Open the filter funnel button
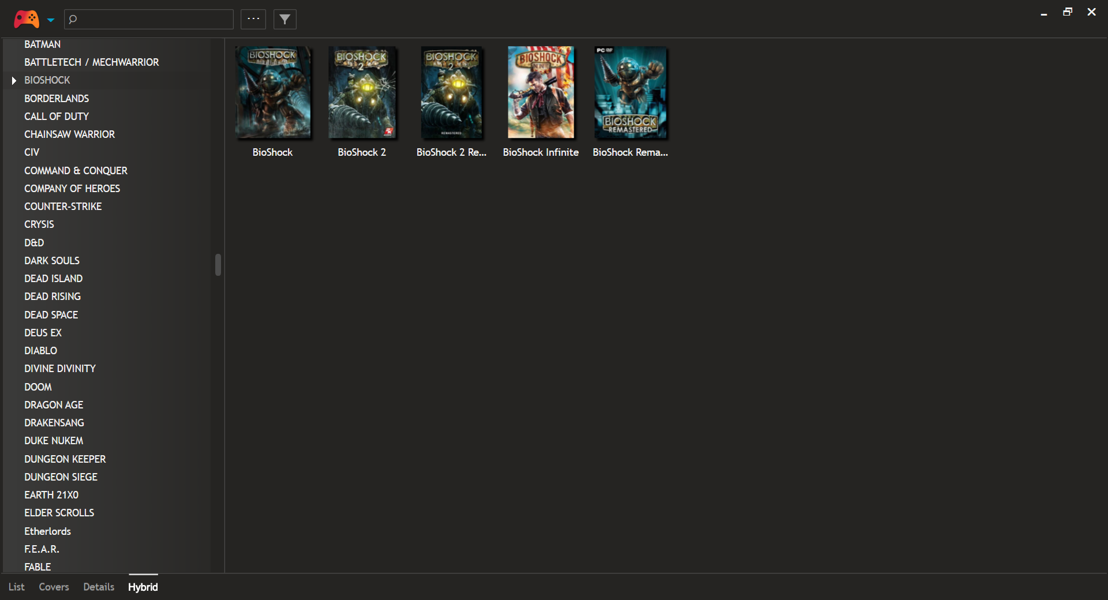The image size is (1108, 600). tap(285, 19)
